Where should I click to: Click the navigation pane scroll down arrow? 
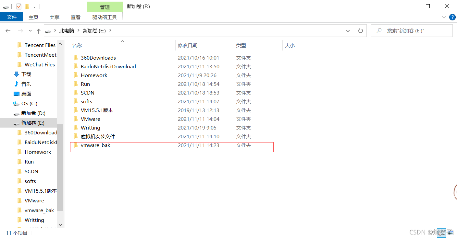[60, 224]
